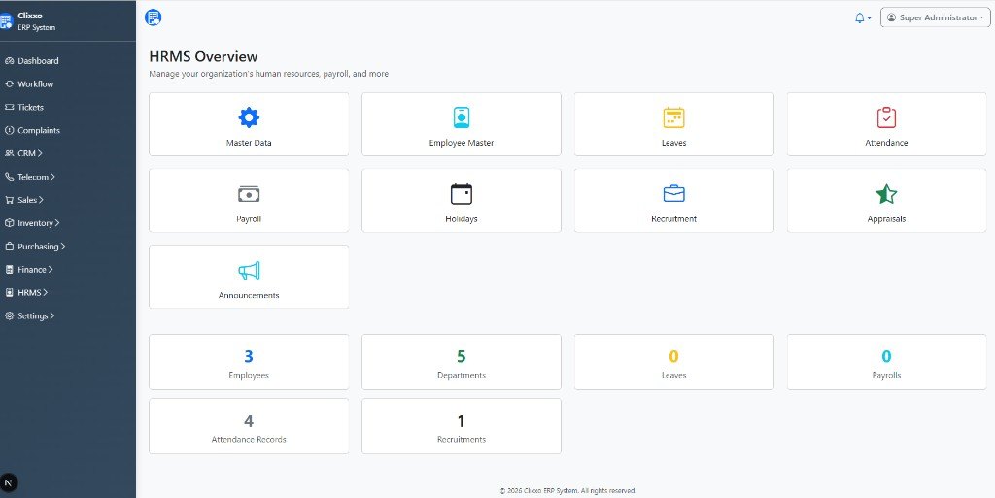Open the Payroll card label
Image resolution: width=995 pixels, height=498 pixels.
click(x=249, y=219)
